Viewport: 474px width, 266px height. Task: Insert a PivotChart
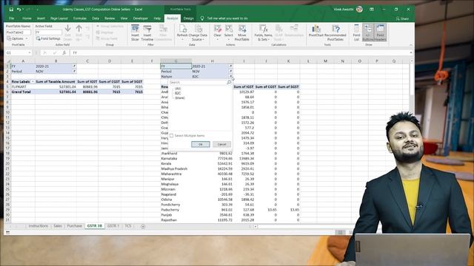316,31
